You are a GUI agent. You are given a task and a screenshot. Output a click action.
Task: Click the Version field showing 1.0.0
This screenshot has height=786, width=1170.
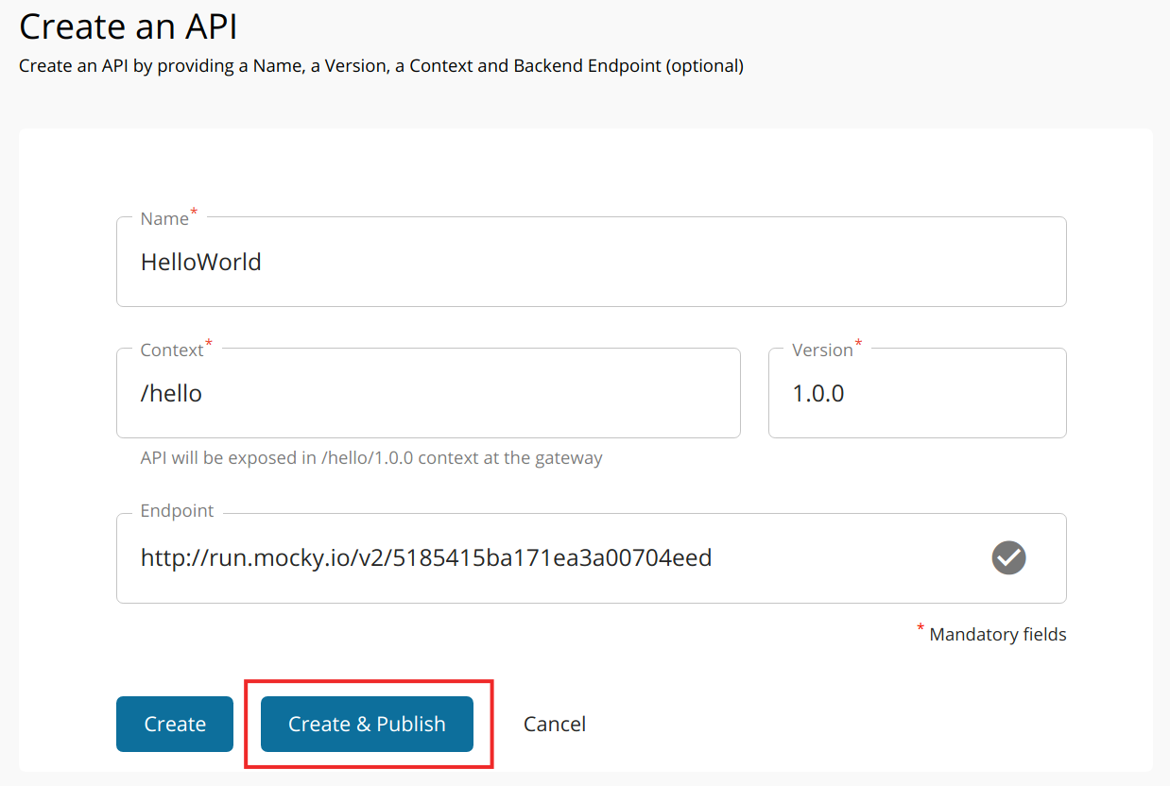pos(917,393)
